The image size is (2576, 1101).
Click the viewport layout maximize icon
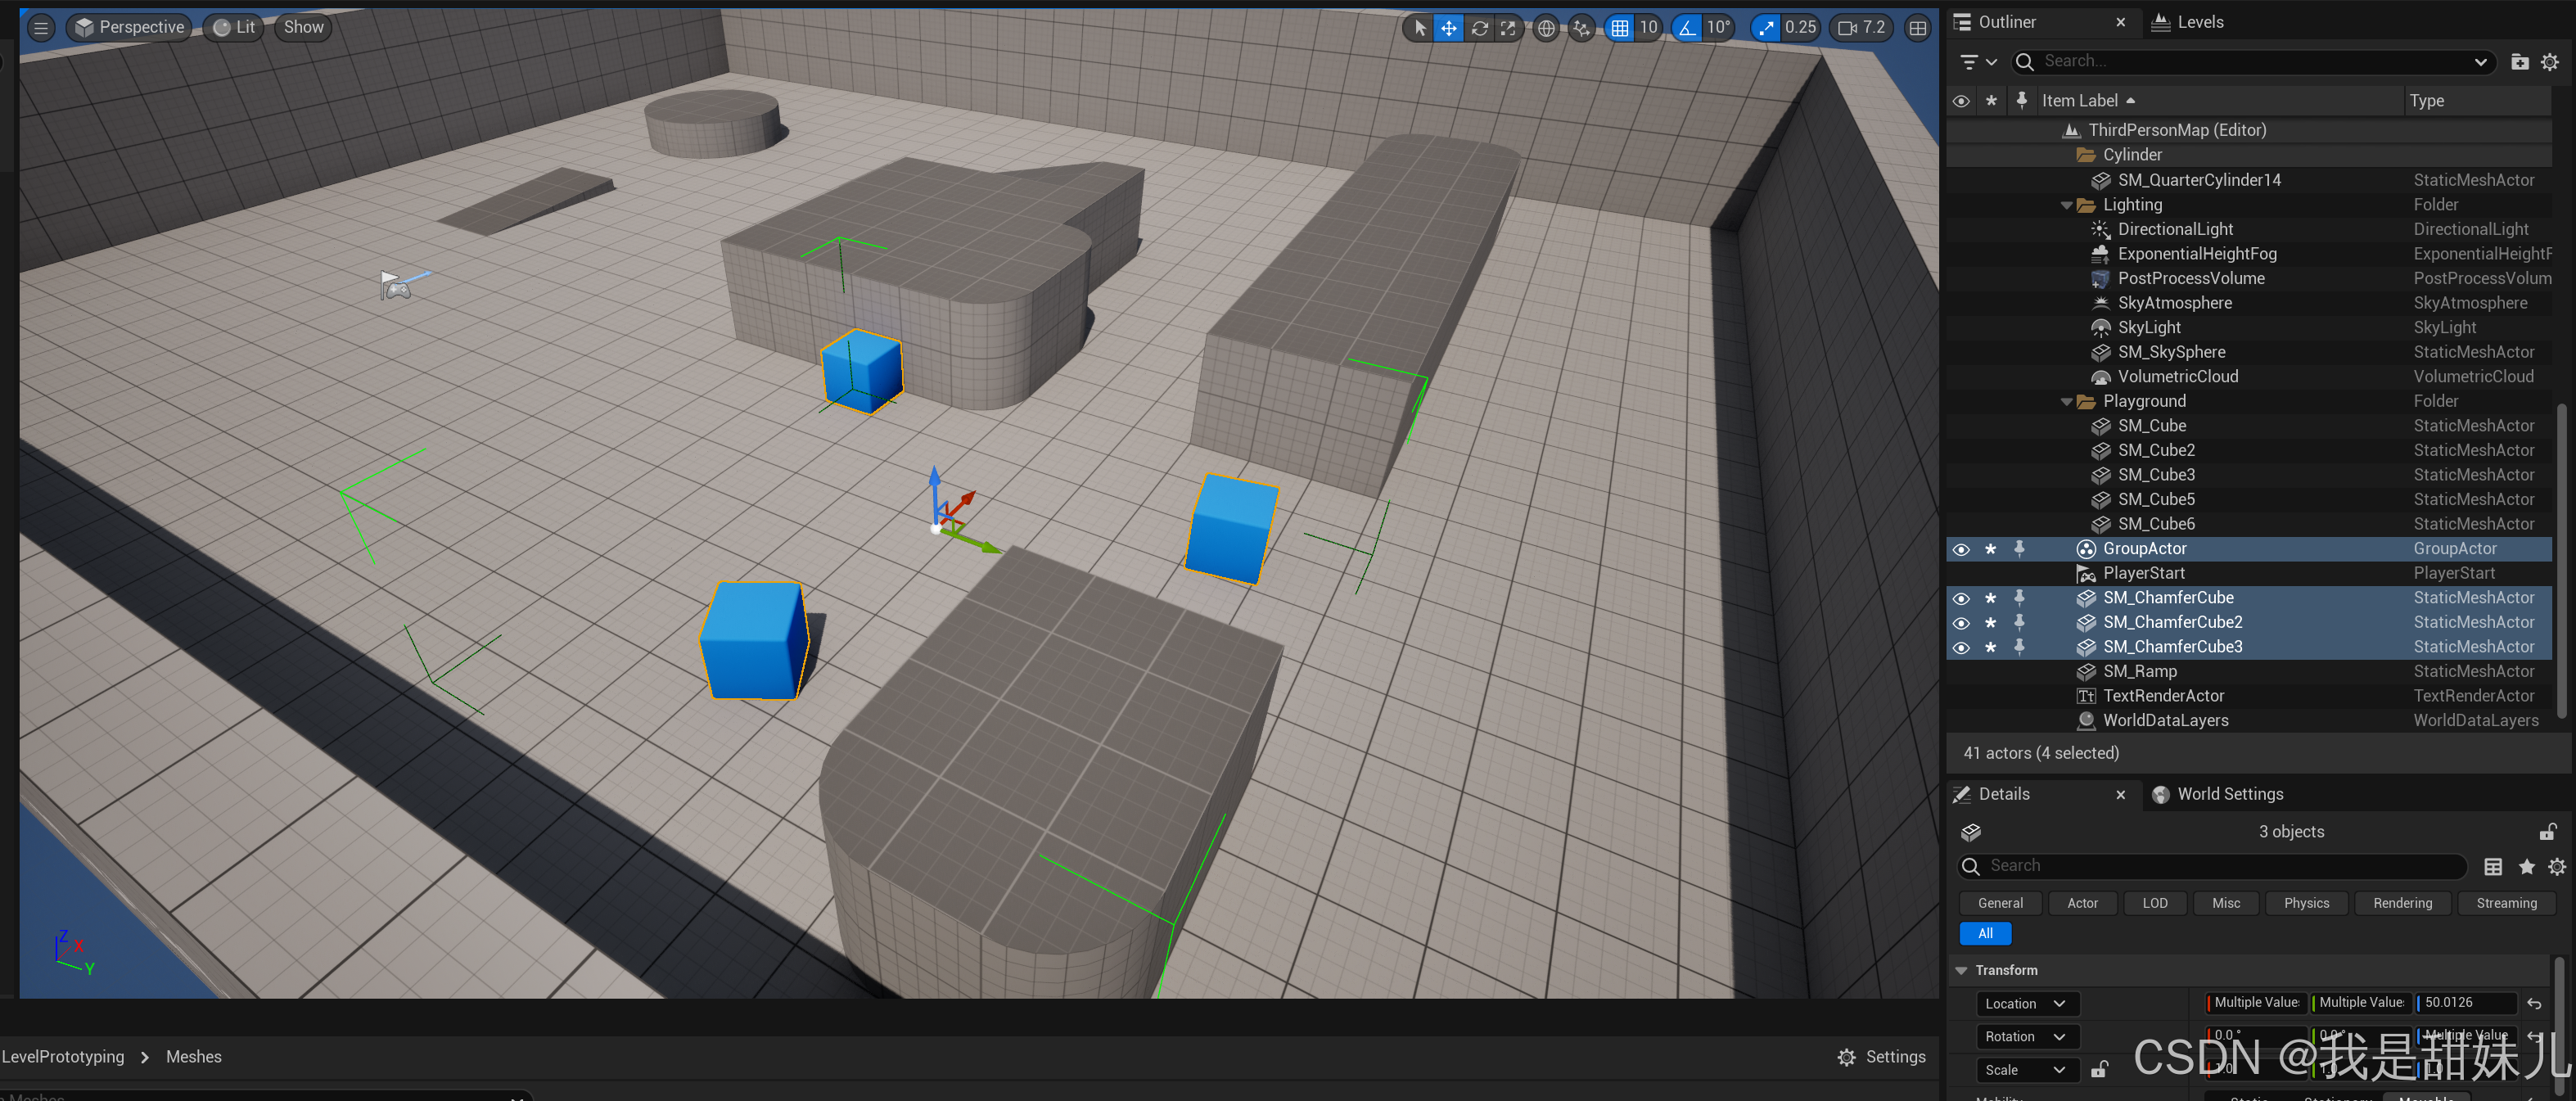coord(1917,28)
